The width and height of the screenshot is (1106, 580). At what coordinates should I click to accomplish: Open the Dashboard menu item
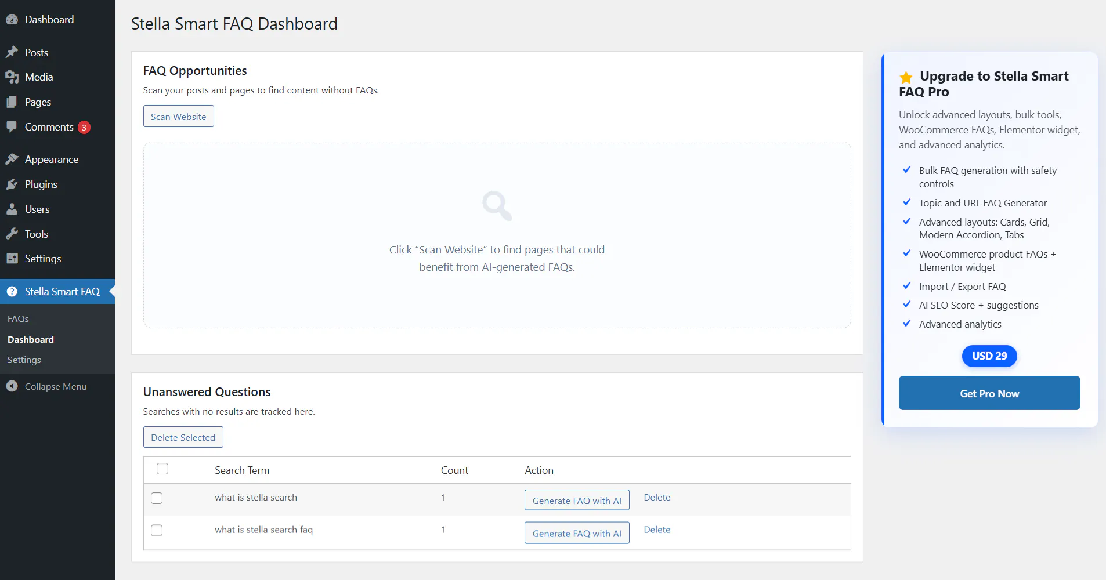point(57,19)
